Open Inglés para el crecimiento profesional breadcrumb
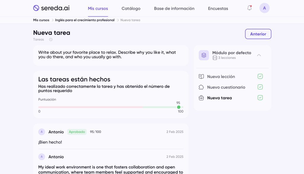Image resolution: width=304 pixels, height=174 pixels. tap(85, 20)
